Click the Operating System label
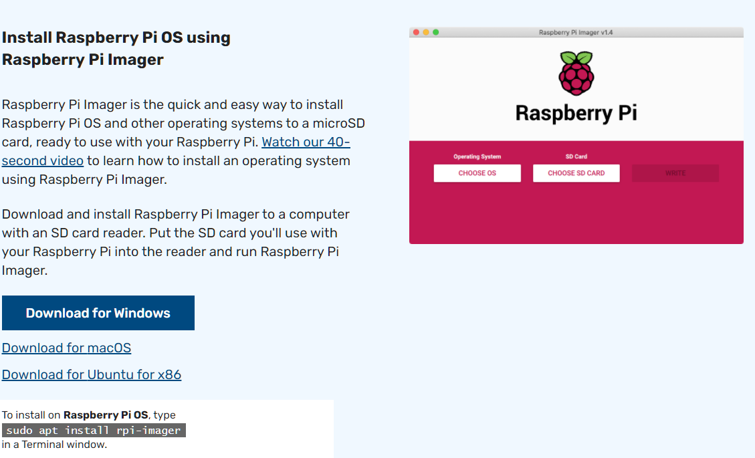755x458 pixels. pos(477,156)
